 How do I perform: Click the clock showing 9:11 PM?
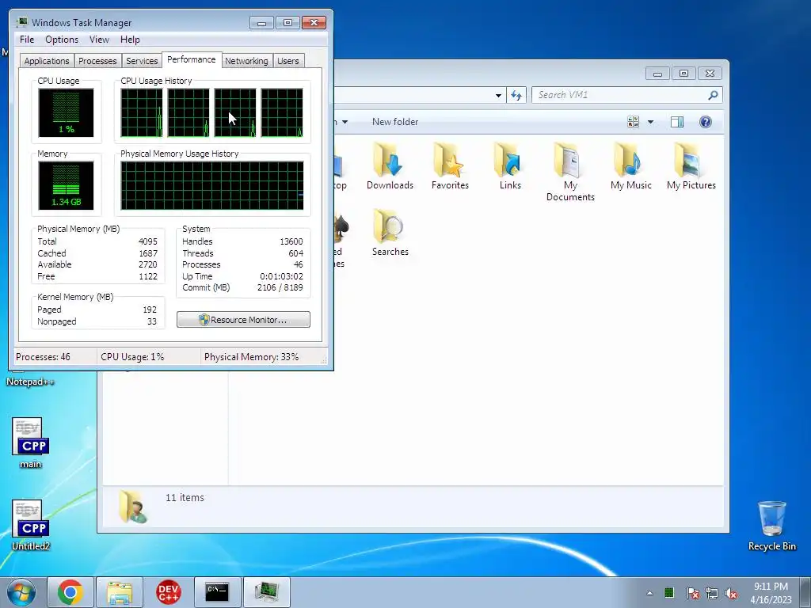(771, 587)
